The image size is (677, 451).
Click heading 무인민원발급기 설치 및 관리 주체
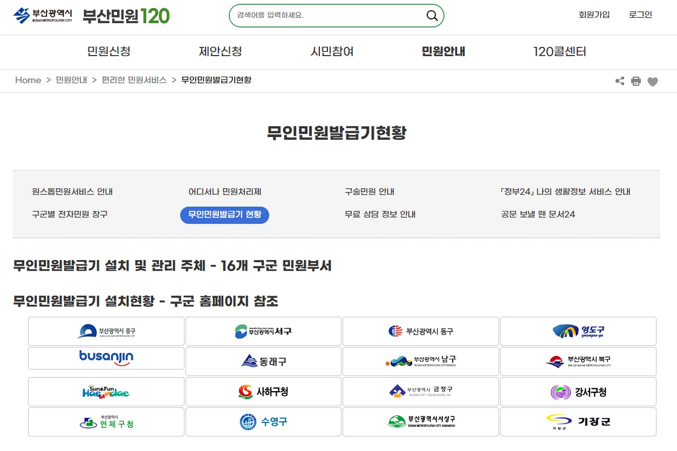click(172, 266)
